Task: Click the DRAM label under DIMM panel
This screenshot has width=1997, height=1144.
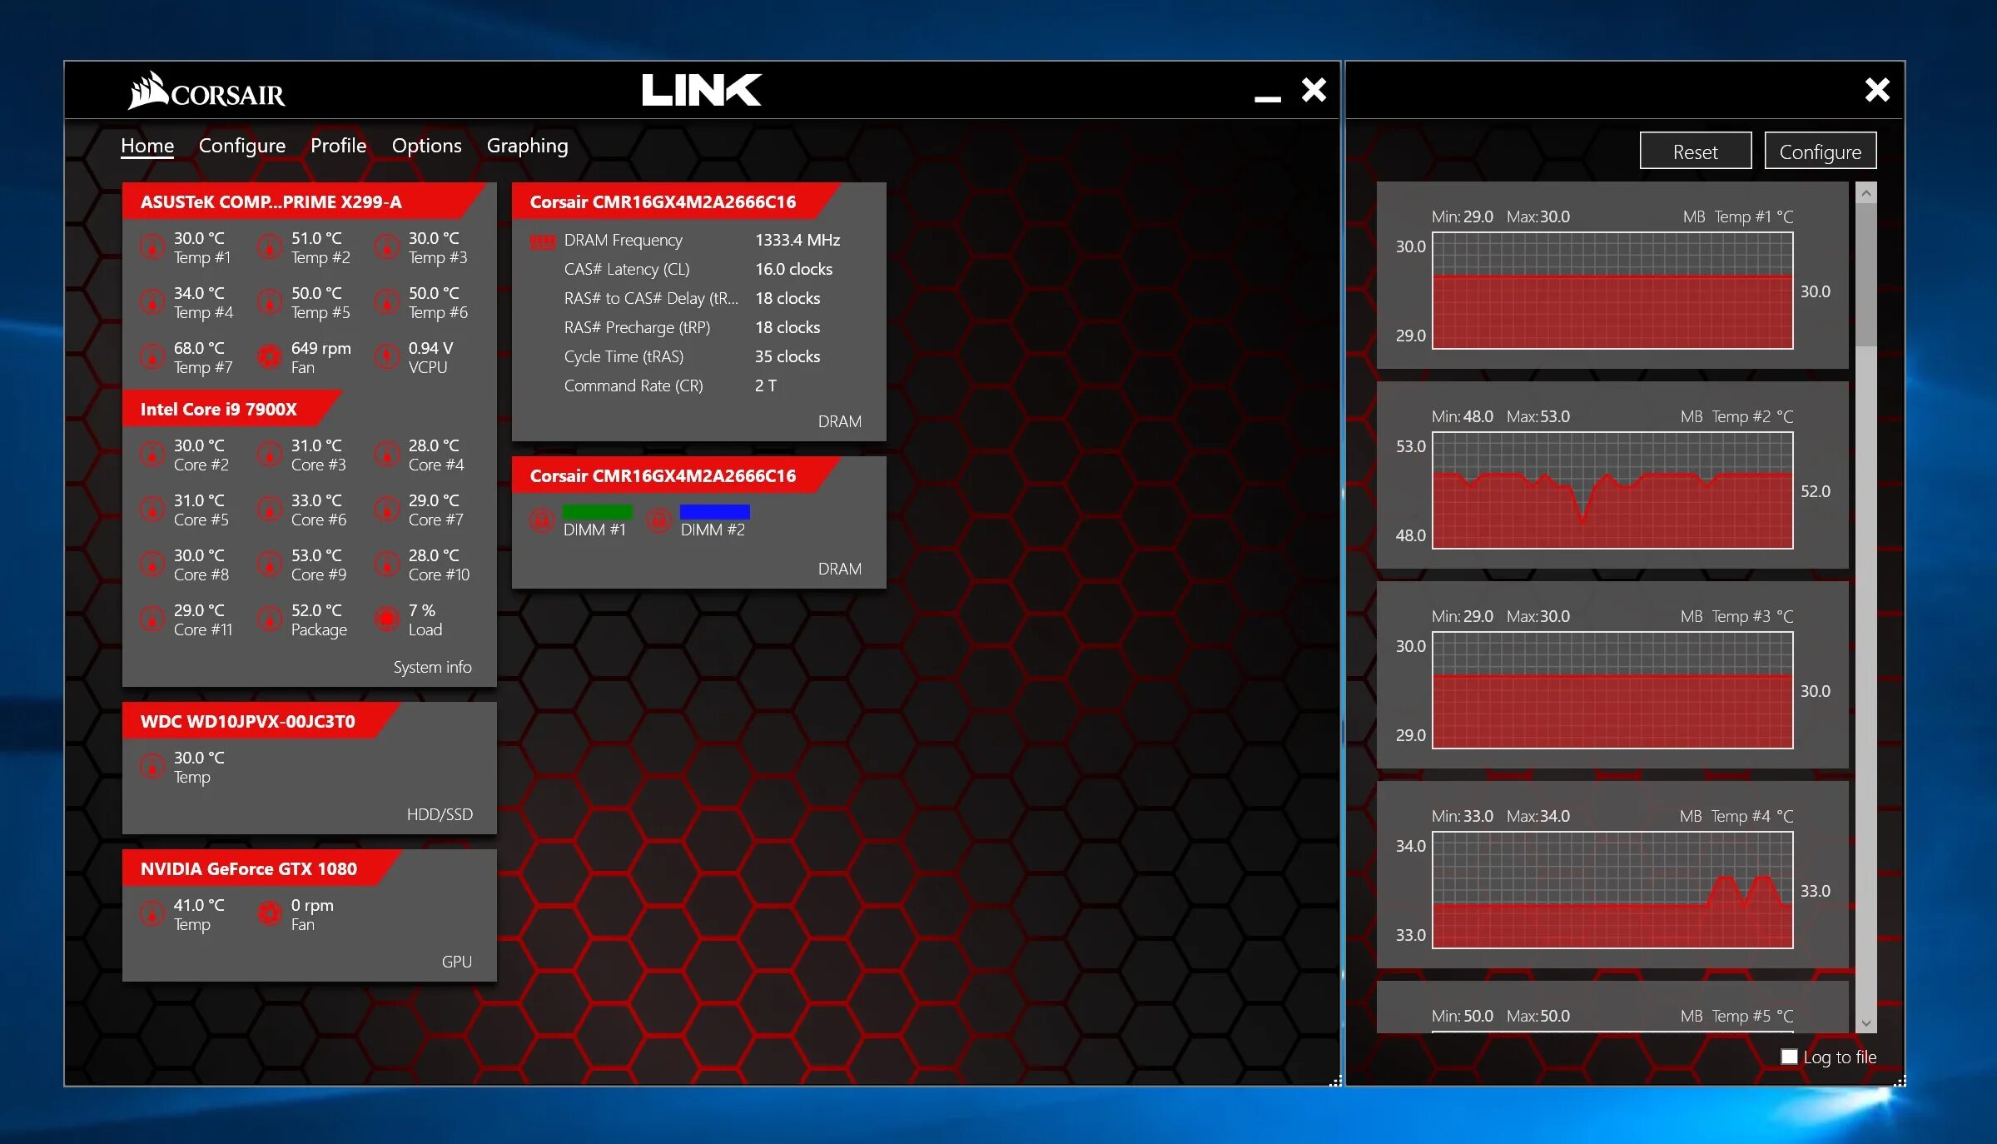Action: pos(839,569)
